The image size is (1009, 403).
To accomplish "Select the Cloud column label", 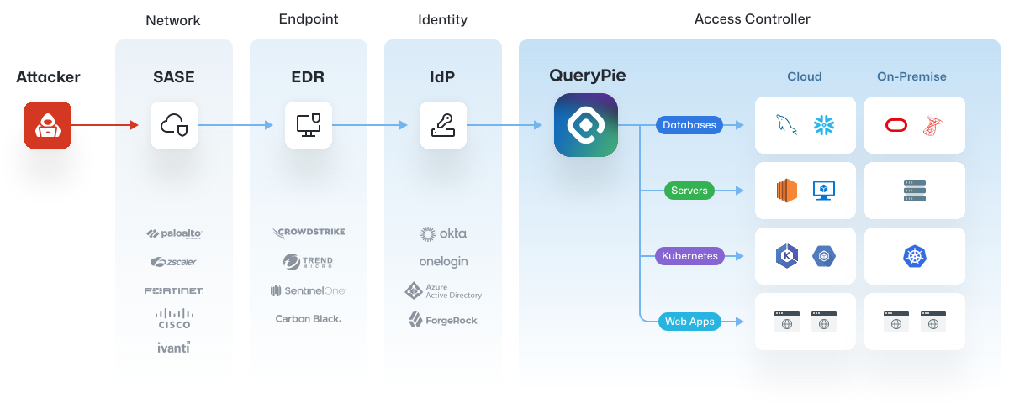I will (x=805, y=76).
